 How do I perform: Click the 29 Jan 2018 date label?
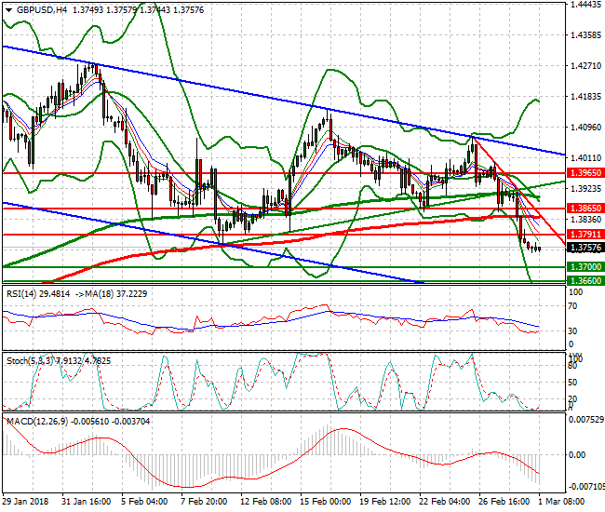click(x=26, y=501)
